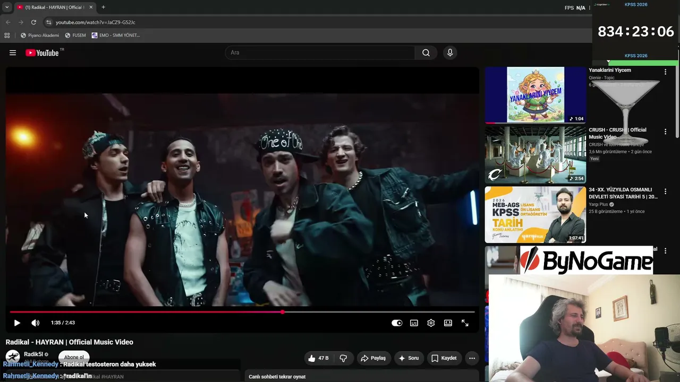Close the Radikal - HAYRAN tab

click(x=91, y=7)
